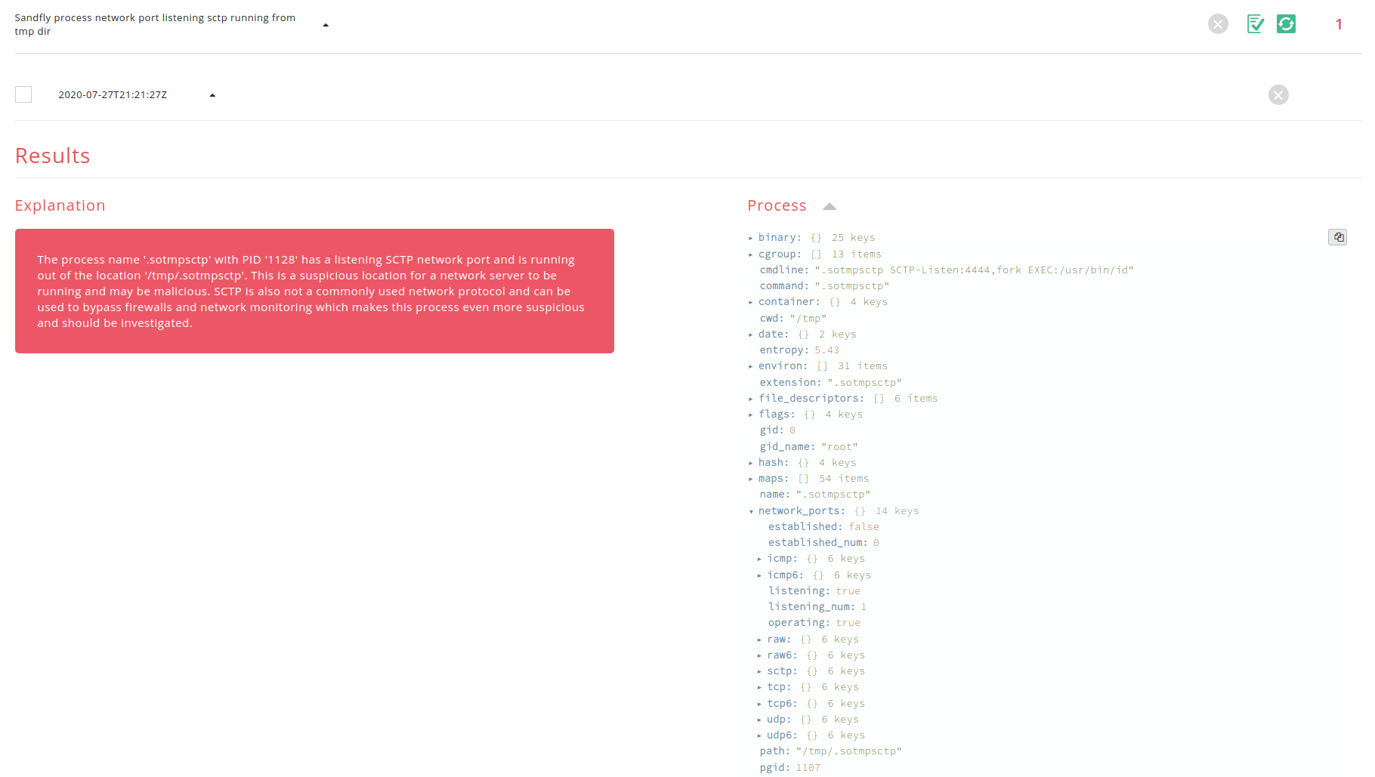1375x777 pixels.
Task: Click the listening_num value 1
Action: [864, 607]
